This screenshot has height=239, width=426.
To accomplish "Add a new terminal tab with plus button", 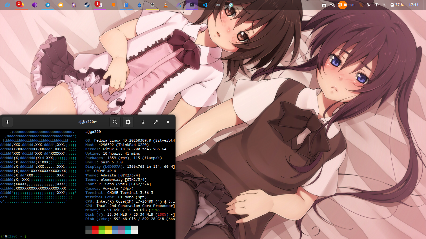I will coord(7,122).
